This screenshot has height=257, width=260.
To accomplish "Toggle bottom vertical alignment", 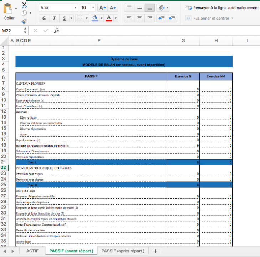I will [150, 7].
